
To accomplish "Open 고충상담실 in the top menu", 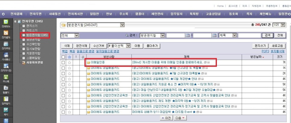I will [213, 14].
